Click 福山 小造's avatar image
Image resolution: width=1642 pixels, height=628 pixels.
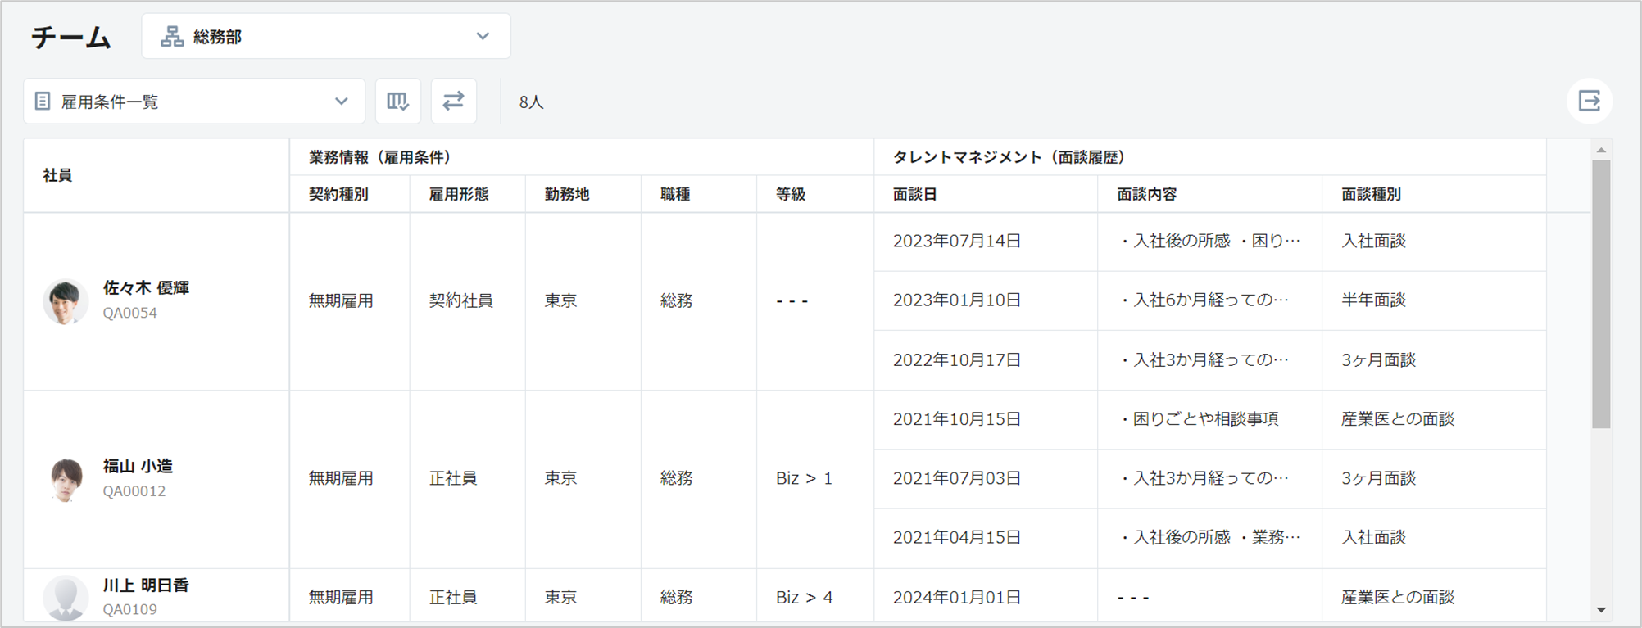point(66,479)
